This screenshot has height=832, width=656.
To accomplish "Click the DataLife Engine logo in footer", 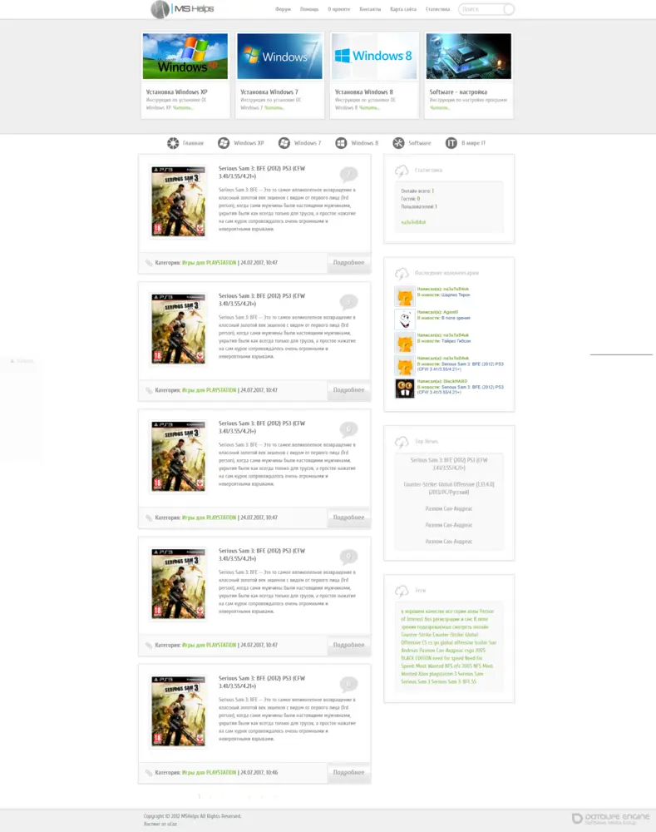I will (611, 818).
